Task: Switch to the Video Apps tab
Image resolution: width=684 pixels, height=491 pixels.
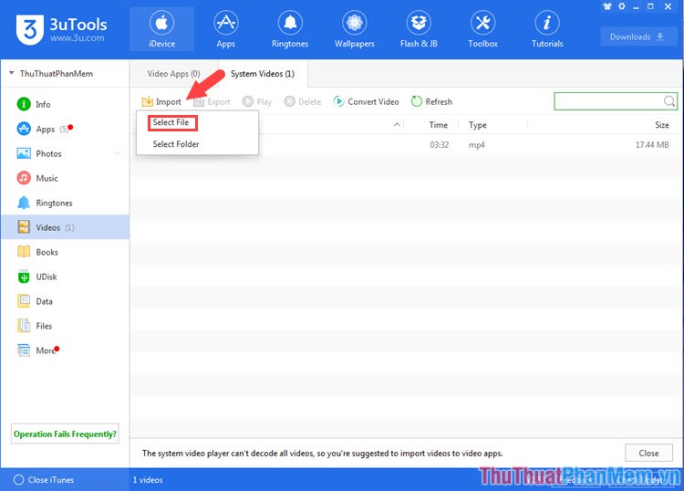Action: pos(173,73)
